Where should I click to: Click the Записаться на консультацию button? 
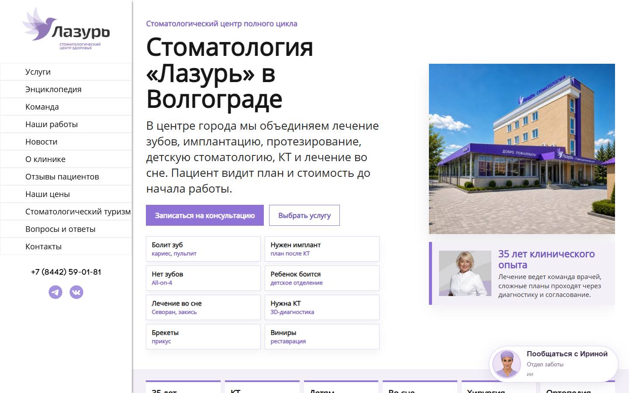point(205,215)
